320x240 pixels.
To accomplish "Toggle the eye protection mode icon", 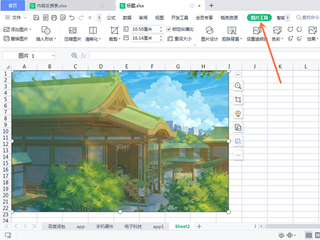I will click(281, 235).
